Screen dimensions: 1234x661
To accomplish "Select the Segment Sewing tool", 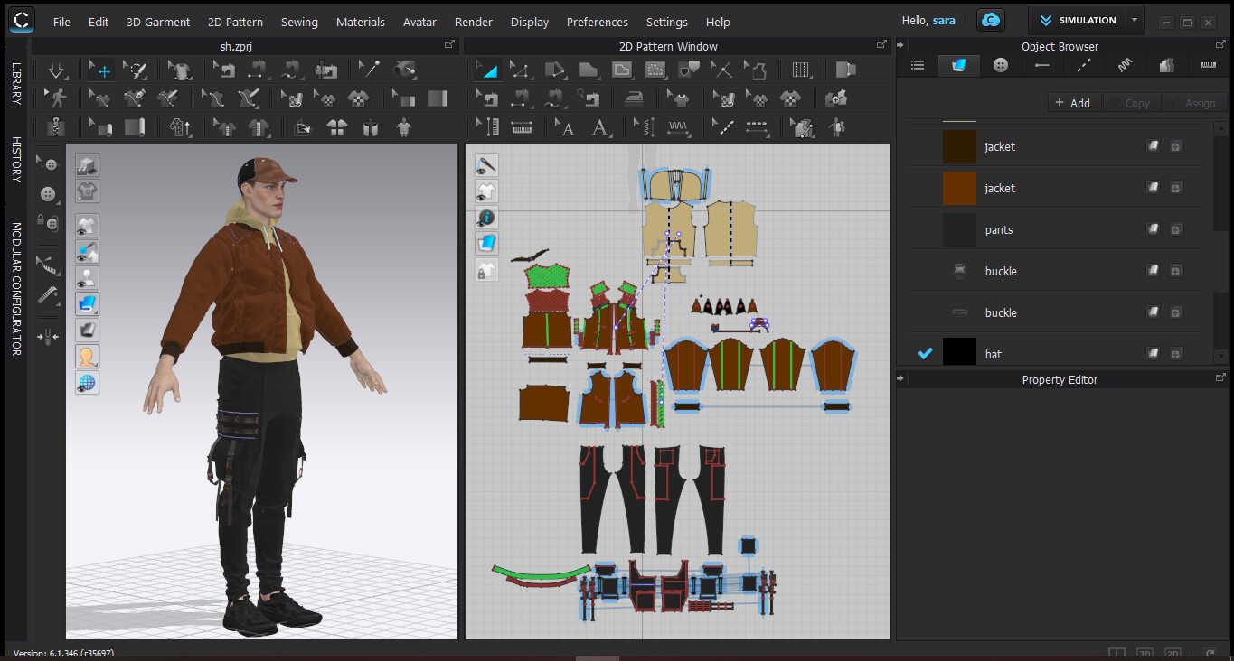I will point(520,98).
